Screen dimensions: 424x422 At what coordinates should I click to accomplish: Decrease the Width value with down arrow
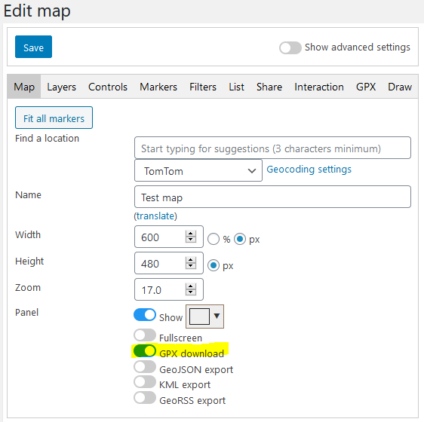coord(191,240)
